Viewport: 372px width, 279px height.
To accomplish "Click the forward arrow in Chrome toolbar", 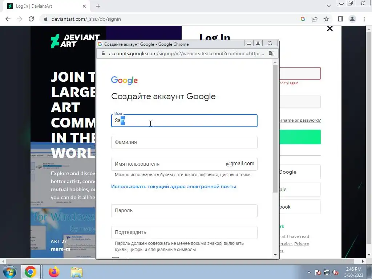I will pos(20,19).
